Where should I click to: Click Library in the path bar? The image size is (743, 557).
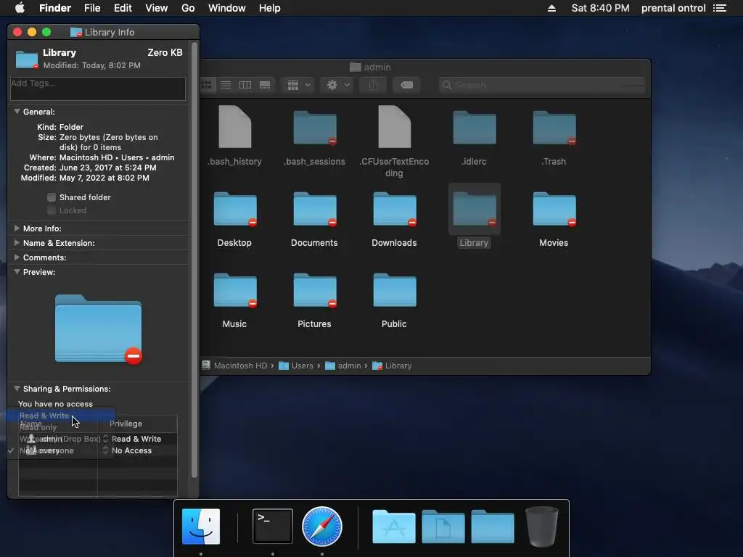[x=392, y=366]
